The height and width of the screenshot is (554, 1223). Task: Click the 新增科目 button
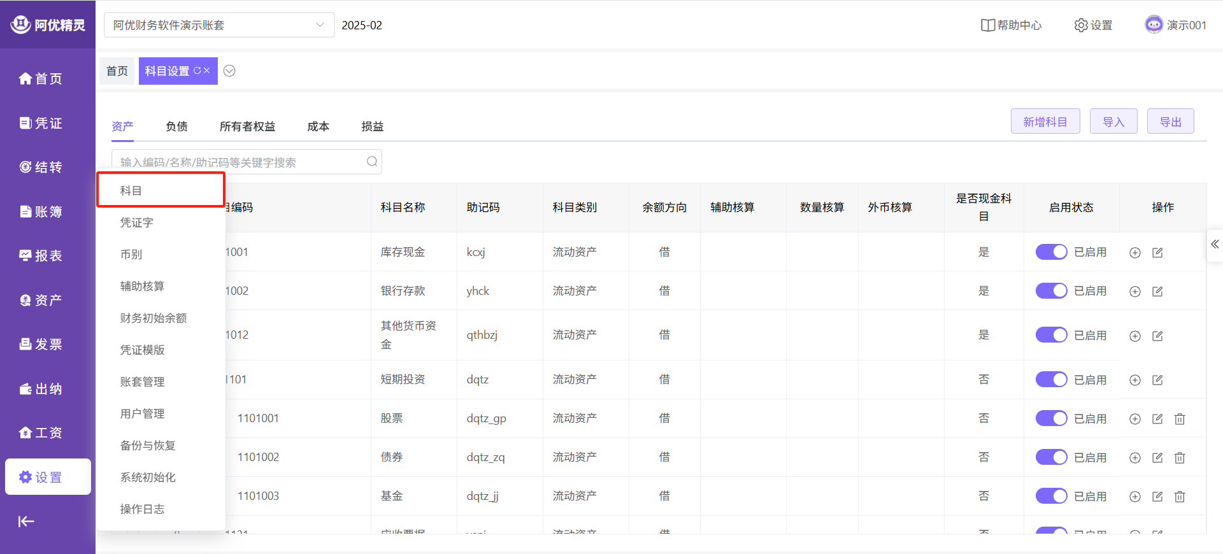tap(1045, 122)
